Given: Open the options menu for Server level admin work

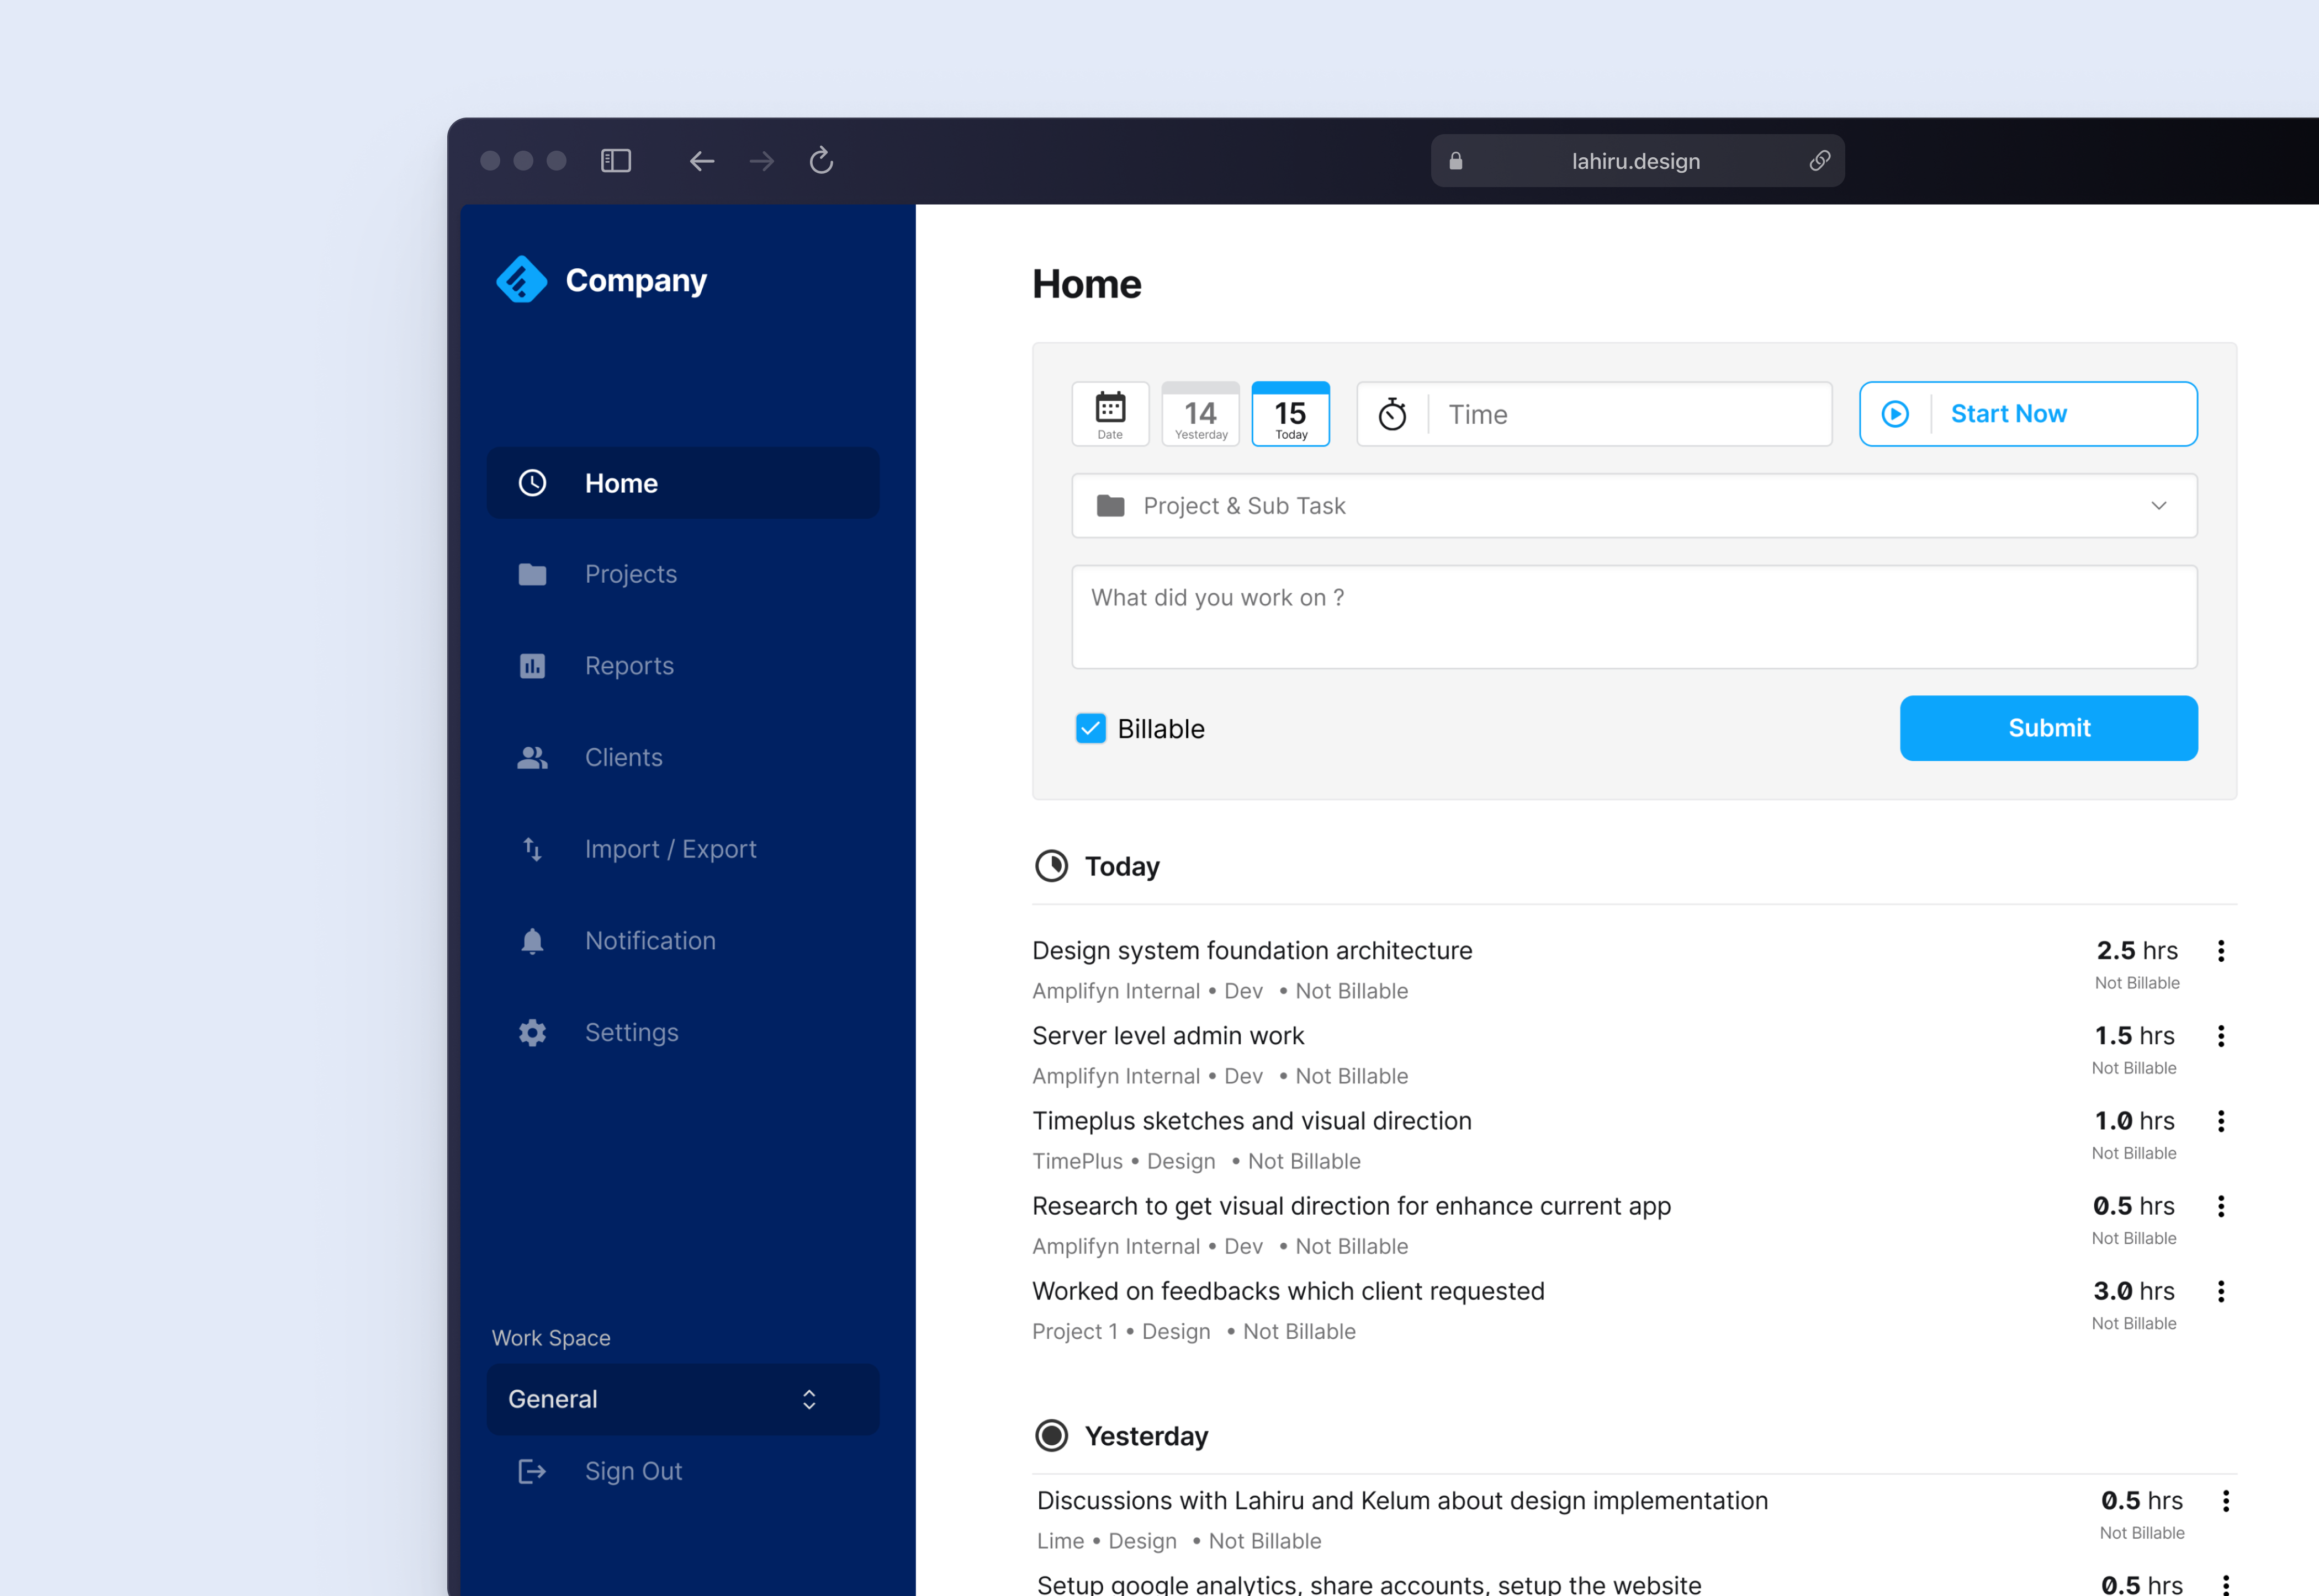Looking at the screenshot, I should pyautogui.click(x=2221, y=1036).
